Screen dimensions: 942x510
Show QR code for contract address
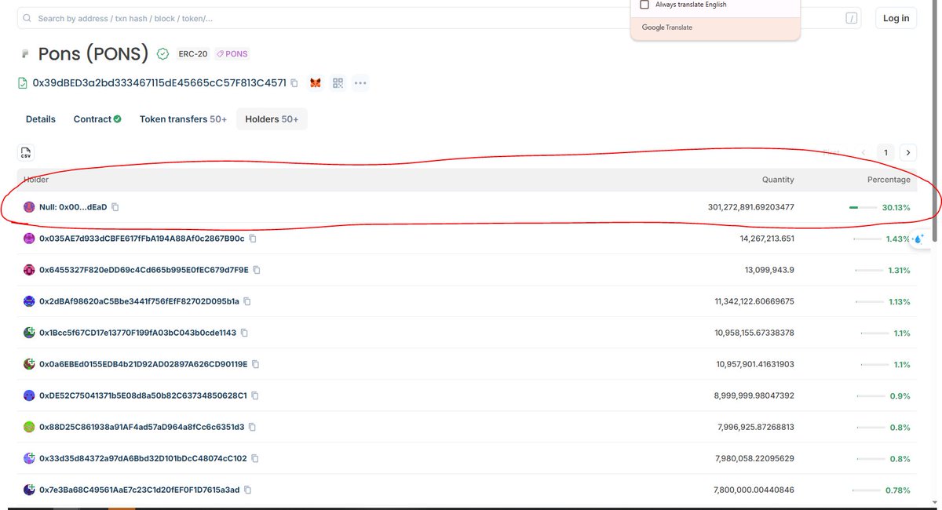pyautogui.click(x=338, y=82)
